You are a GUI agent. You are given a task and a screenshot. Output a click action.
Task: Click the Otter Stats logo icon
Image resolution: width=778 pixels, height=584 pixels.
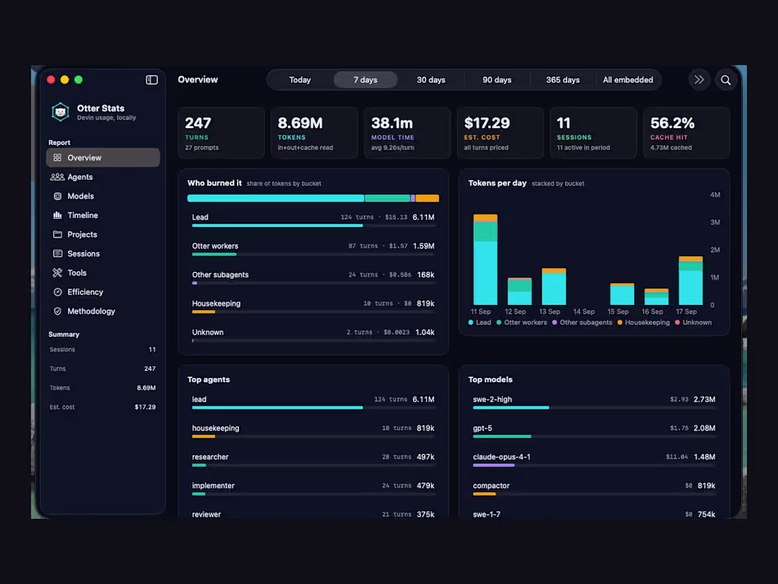[x=61, y=112]
